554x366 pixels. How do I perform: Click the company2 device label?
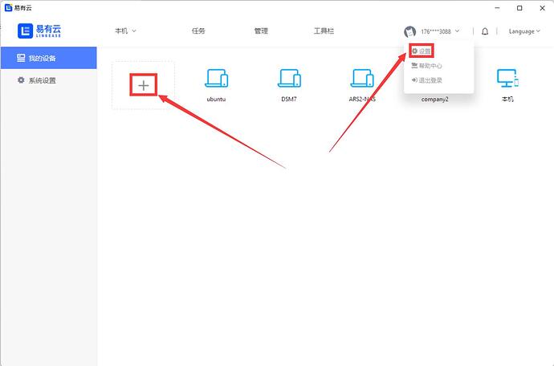tap(434, 100)
